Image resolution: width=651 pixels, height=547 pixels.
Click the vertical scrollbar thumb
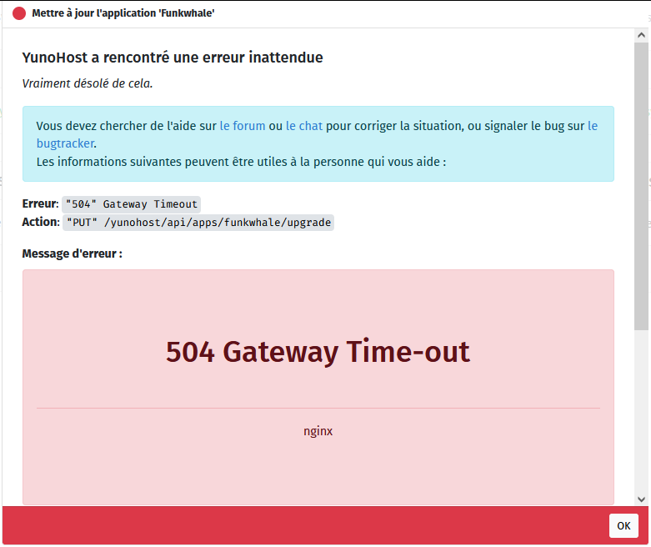tap(641, 186)
